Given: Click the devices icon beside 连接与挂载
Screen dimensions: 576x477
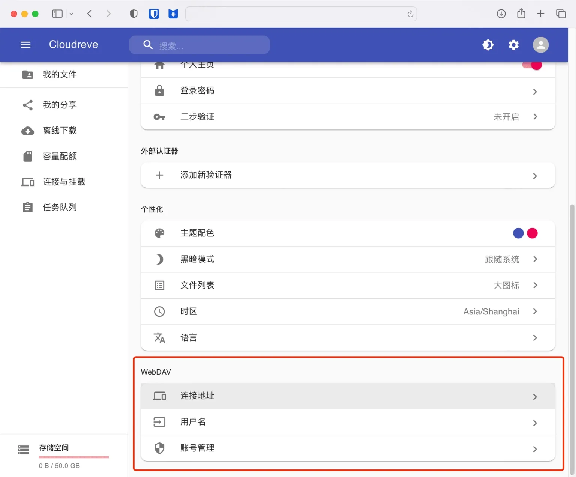Looking at the screenshot, I should (28, 182).
